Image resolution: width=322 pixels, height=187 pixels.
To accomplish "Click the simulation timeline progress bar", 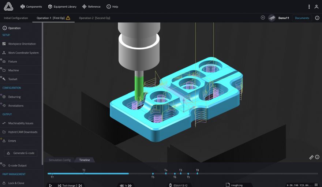I will tap(183, 173).
